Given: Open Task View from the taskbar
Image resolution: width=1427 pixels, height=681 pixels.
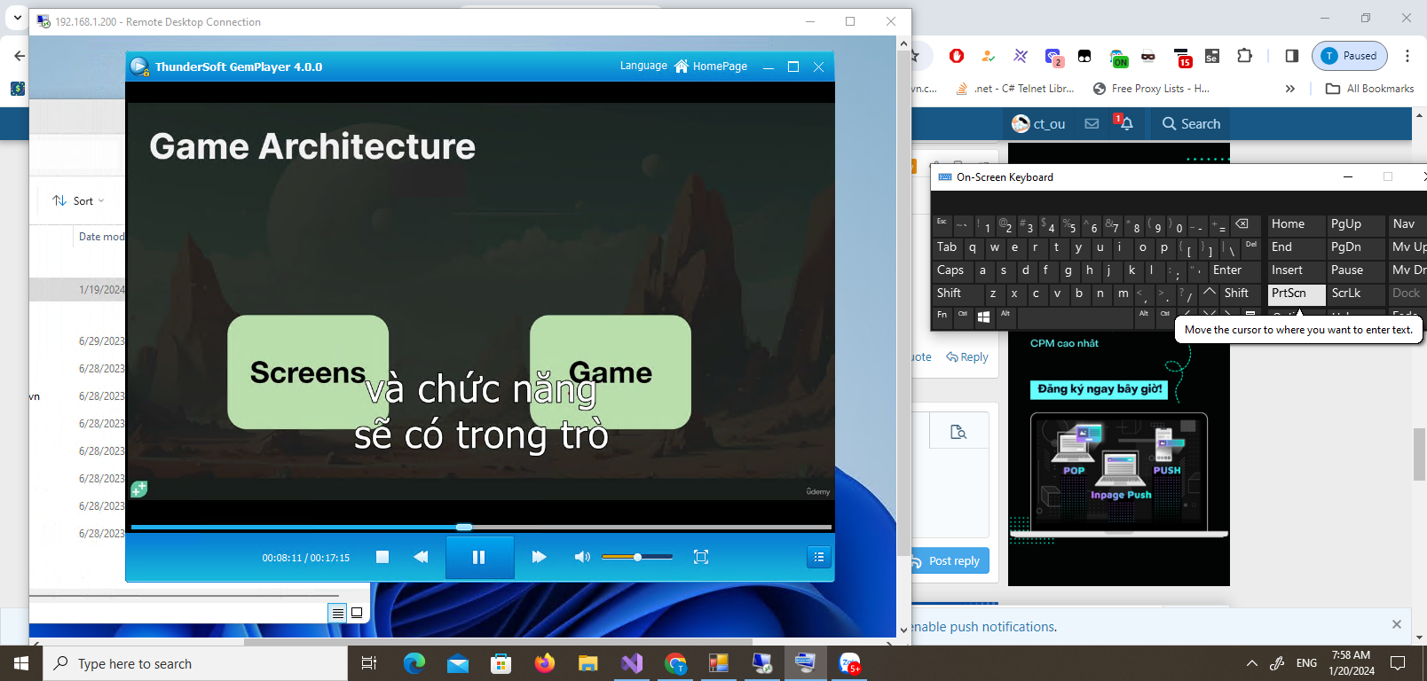Looking at the screenshot, I should [369, 663].
